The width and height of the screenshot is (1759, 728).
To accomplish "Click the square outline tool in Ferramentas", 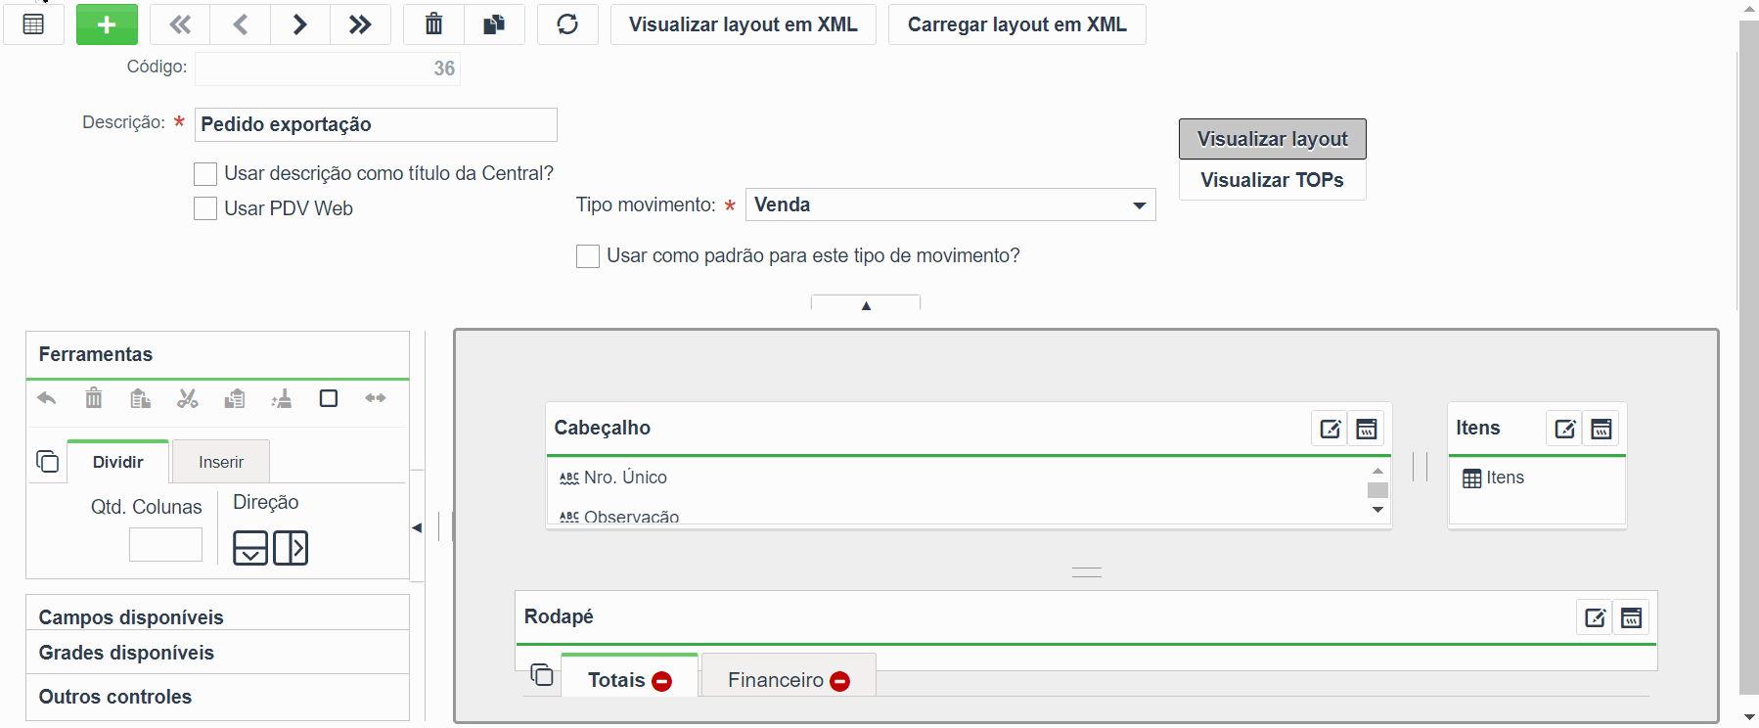I will pyautogui.click(x=329, y=398).
